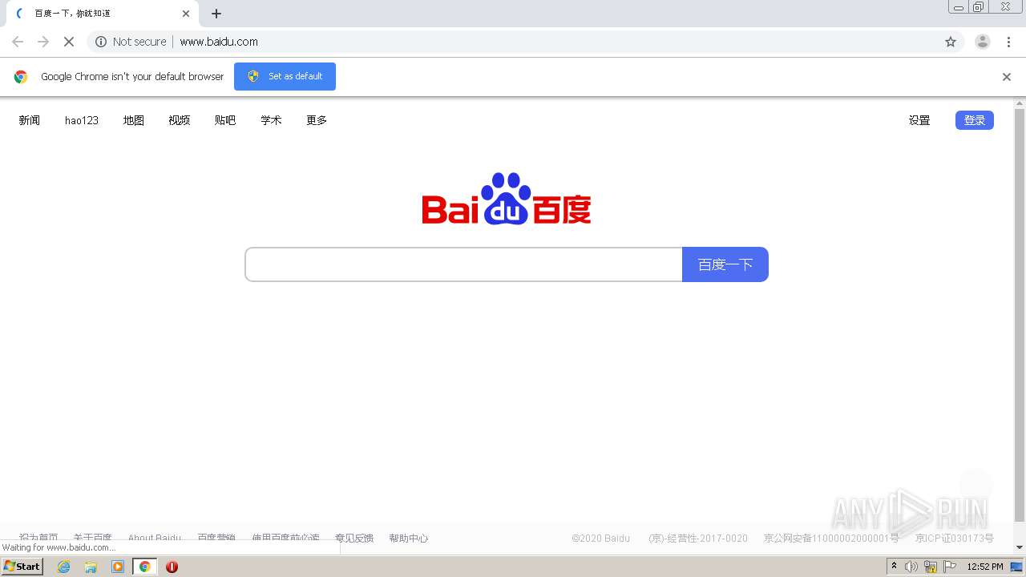The image size is (1026, 577).
Task: Click the vertical scrollbar thumb
Action: coord(1020,316)
